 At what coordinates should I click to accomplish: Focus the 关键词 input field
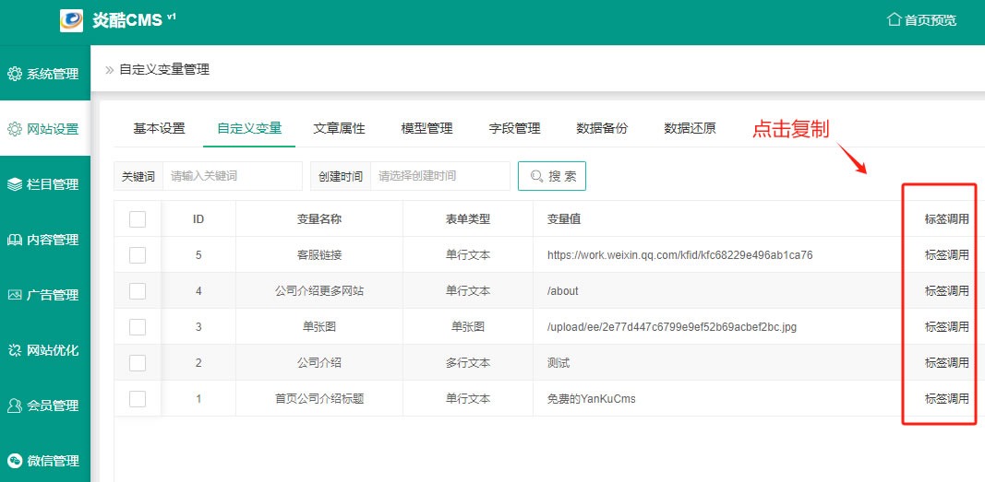[x=233, y=176]
